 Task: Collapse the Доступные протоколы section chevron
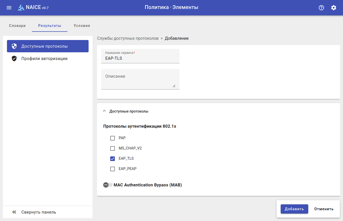104,111
